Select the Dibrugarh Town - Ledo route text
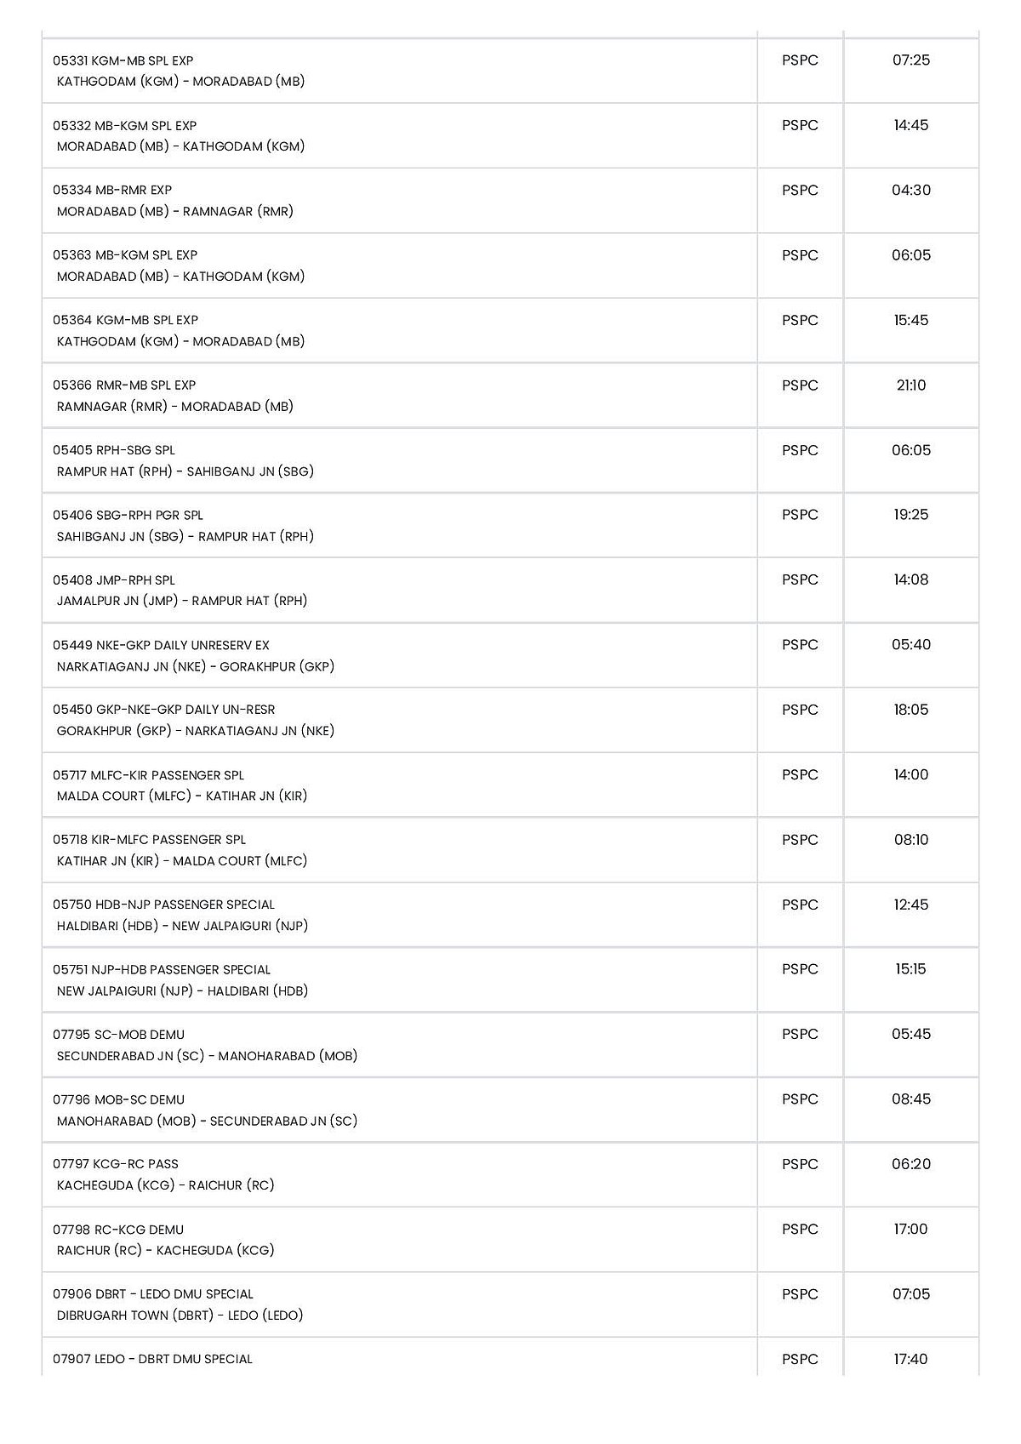1021x1444 pixels. coord(180,1316)
